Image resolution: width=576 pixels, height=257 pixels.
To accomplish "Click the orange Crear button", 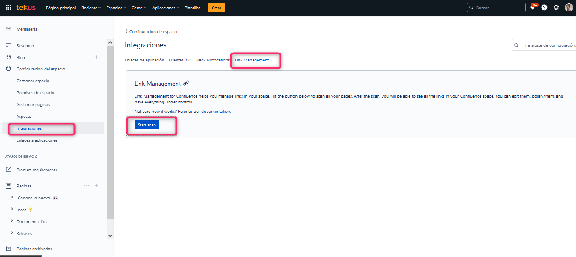I will pyautogui.click(x=216, y=8).
